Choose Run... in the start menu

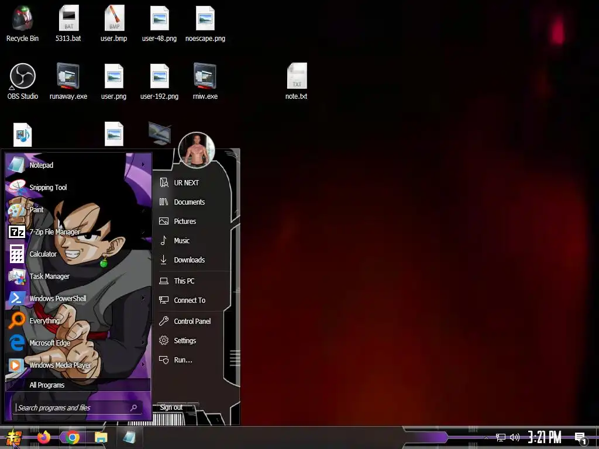pyautogui.click(x=193, y=360)
